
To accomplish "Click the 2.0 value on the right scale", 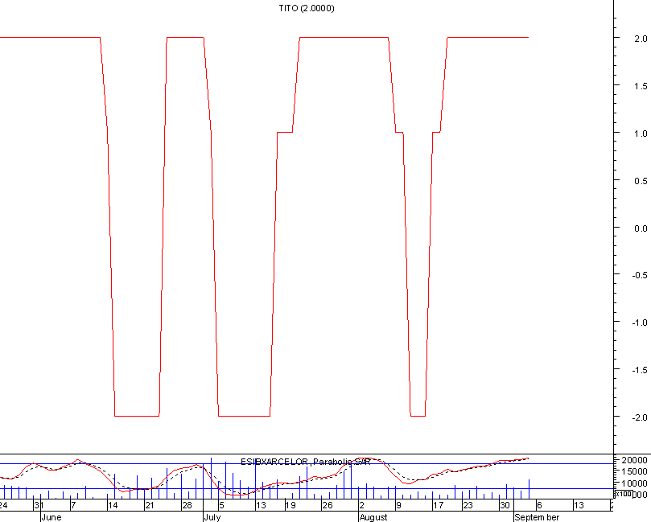I will click(641, 37).
